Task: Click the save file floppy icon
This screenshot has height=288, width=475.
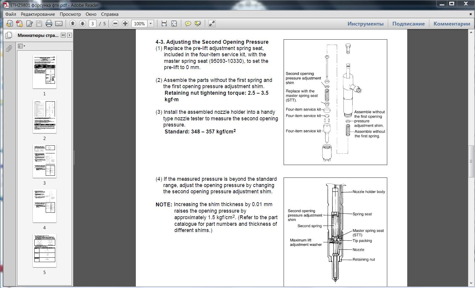Action: (x=39, y=24)
